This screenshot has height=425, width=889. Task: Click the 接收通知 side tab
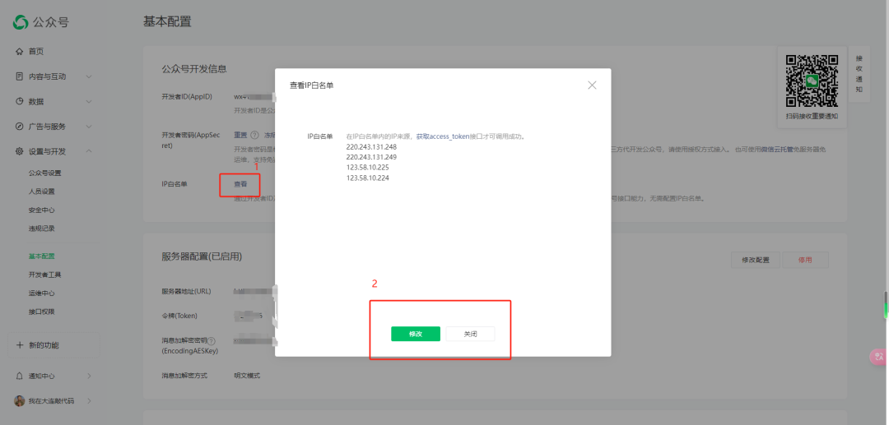[859, 74]
